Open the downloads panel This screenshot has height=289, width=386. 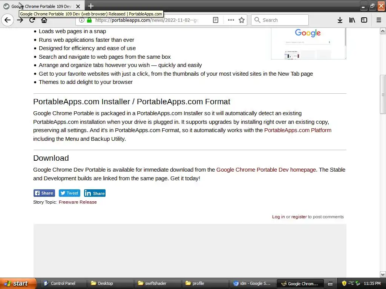(x=340, y=20)
